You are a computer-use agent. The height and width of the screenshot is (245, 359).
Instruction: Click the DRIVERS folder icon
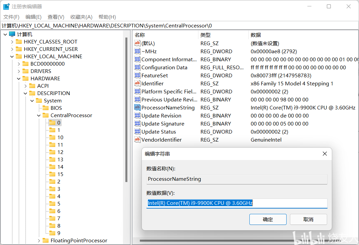pos(25,71)
